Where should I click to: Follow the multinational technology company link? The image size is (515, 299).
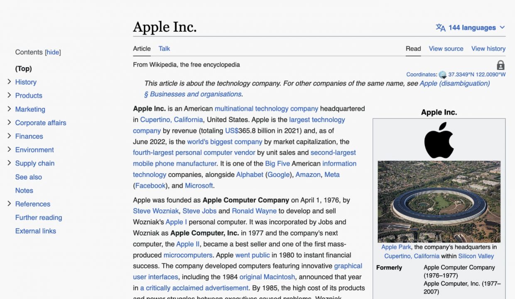[x=266, y=109]
